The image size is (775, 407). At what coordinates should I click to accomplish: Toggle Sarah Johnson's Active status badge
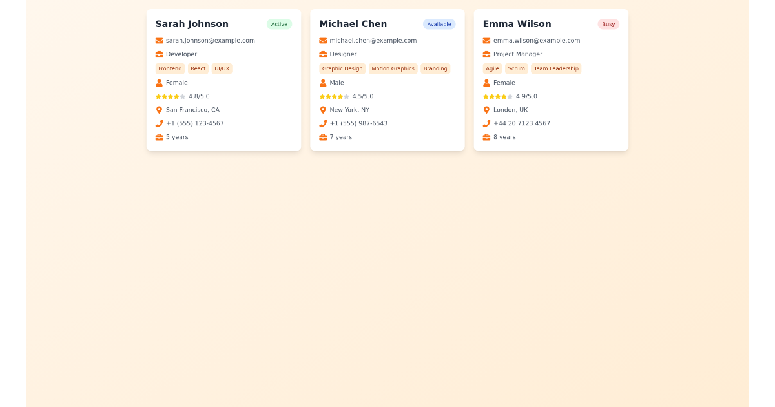(279, 24)
